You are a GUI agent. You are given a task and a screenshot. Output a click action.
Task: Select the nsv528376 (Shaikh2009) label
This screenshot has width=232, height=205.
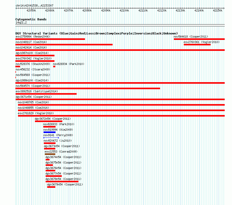33,64
